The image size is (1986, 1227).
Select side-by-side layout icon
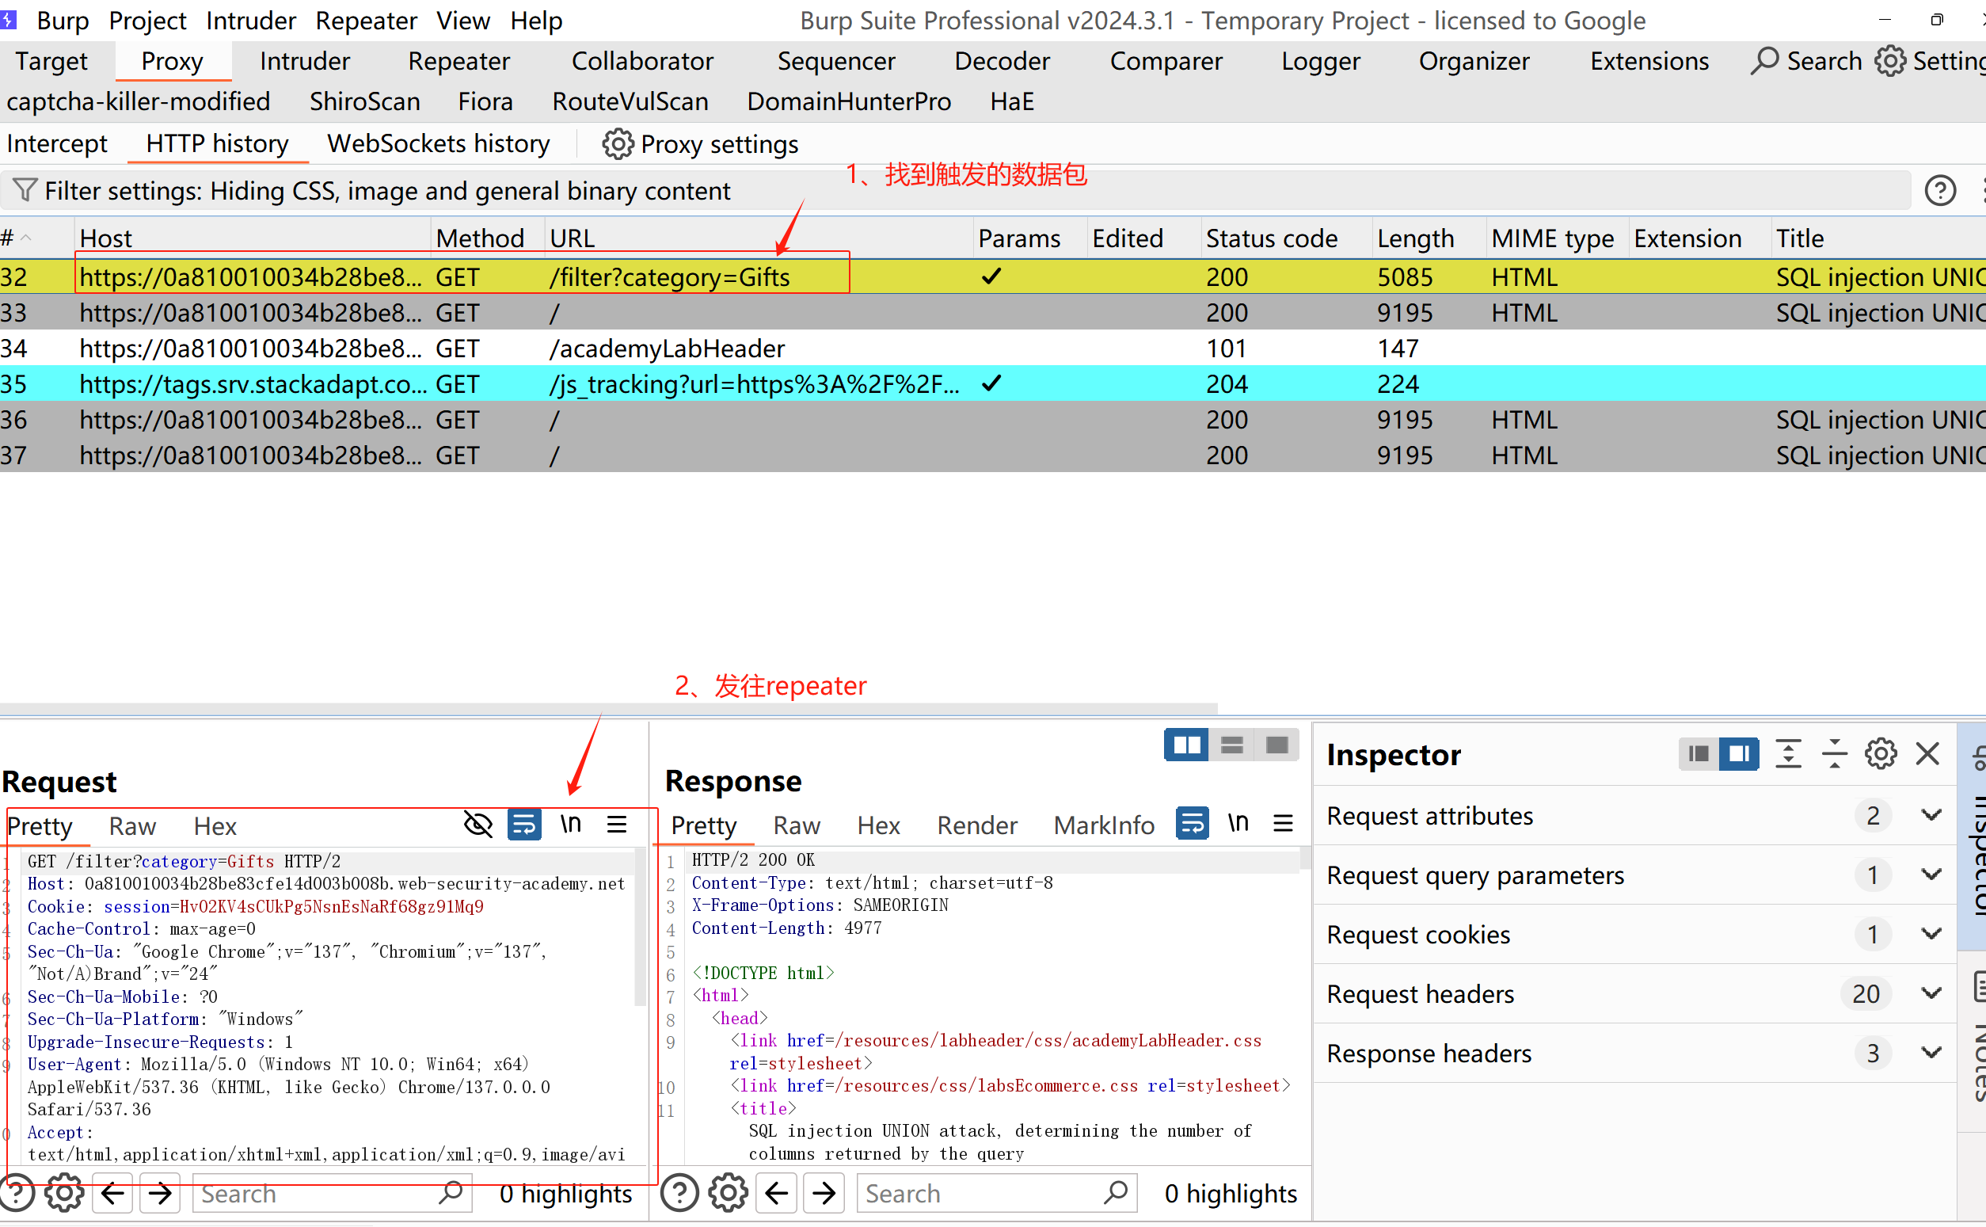pos(1186,745)
